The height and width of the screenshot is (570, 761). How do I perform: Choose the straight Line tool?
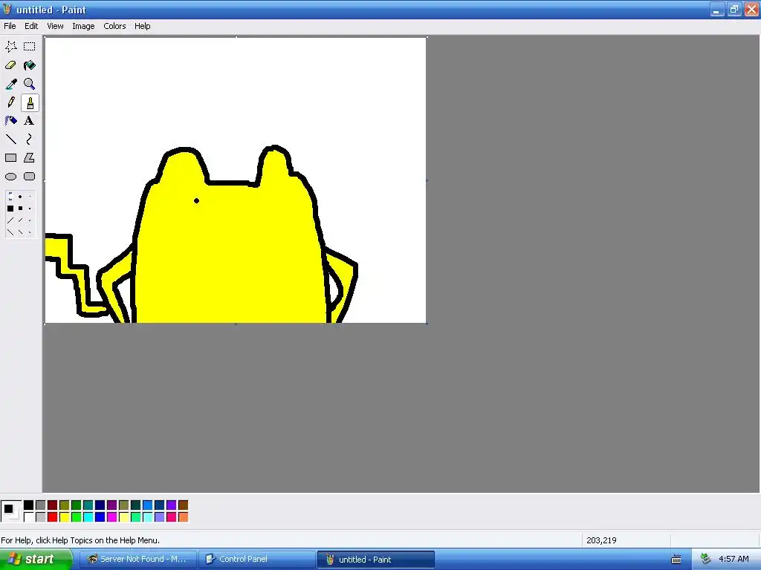tap(10, 140)
